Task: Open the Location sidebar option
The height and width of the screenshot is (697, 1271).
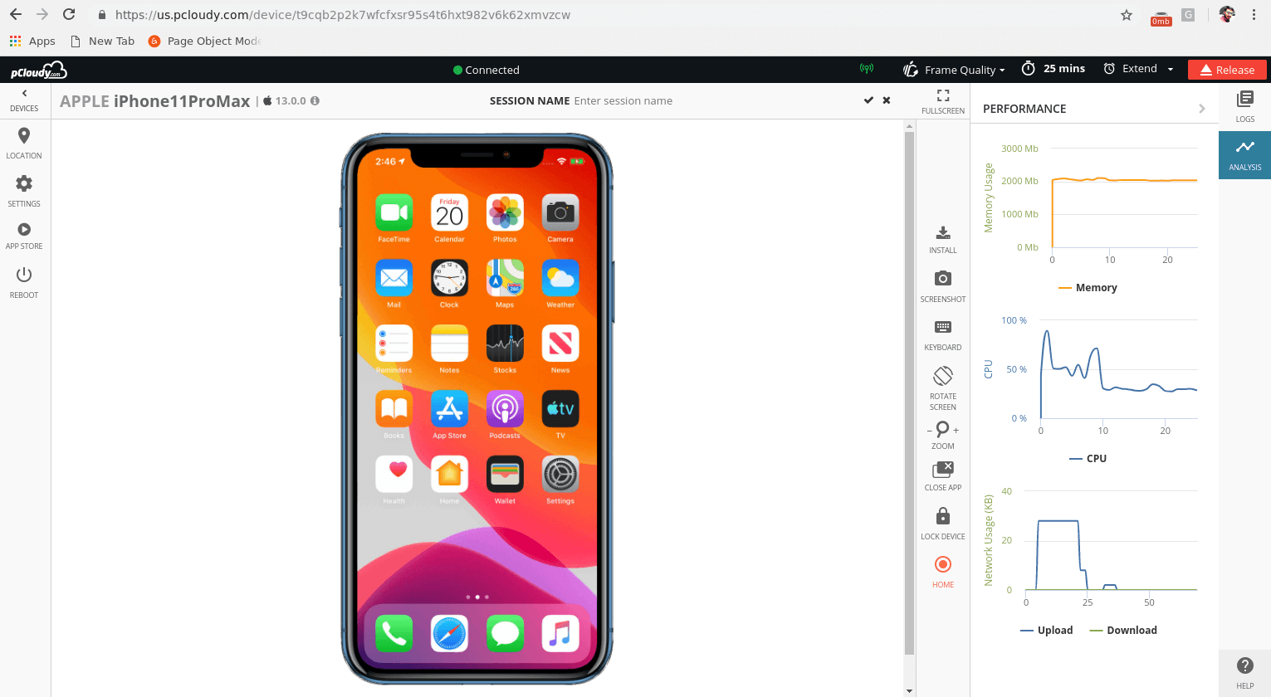Action: pyautogui.click(x=24, y=143)
